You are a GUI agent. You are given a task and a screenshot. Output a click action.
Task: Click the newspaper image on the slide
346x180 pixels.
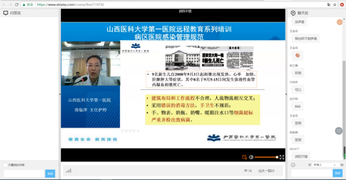tap(209, 58)
